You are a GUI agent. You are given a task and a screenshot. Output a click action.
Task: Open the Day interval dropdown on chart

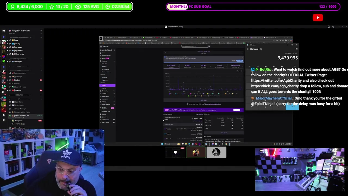coord(240,71)
